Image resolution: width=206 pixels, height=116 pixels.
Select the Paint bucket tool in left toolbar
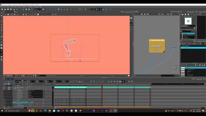(x=2, y=36)
